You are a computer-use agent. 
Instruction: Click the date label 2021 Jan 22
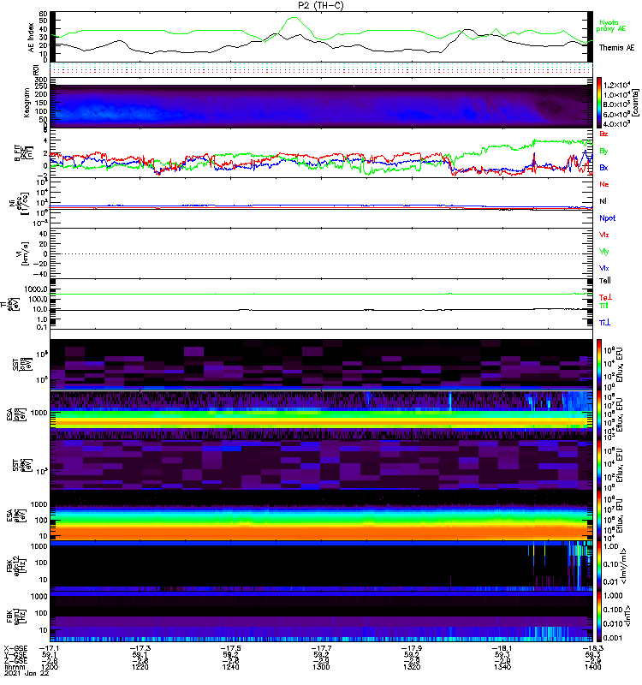[27, 673]
